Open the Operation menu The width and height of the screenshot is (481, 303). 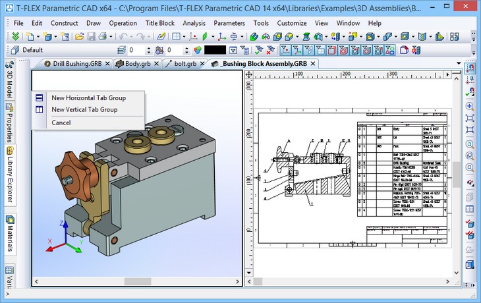pyautogui.click(x=123, y=23)
